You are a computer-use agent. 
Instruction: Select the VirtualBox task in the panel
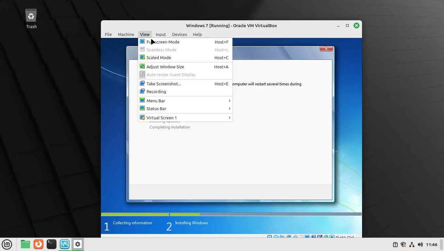pos(65,244)
